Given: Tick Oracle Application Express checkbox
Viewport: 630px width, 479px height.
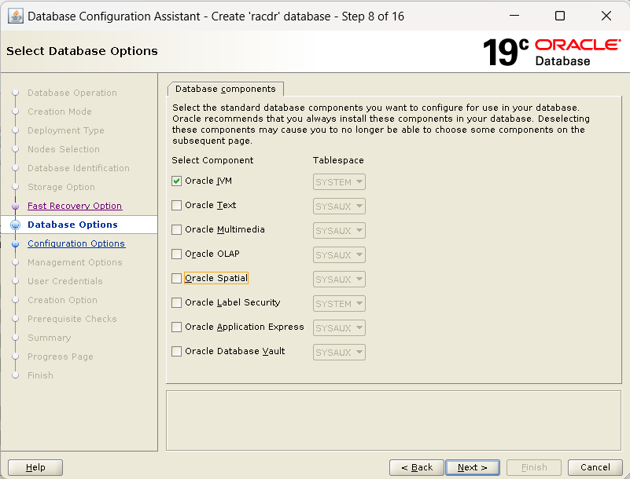Looking at the screenshot, I should pos(176,327).
